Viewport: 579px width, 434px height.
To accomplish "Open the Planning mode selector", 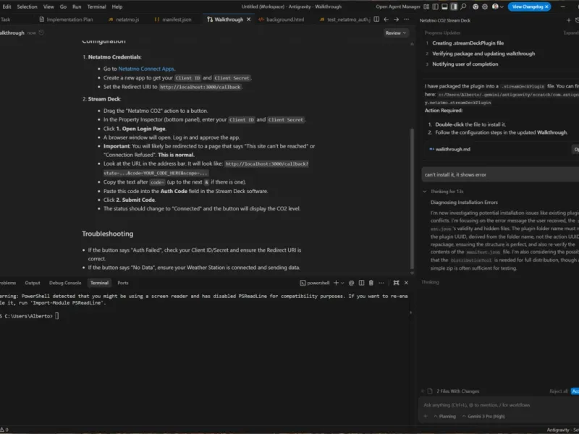I will [445, 417].
